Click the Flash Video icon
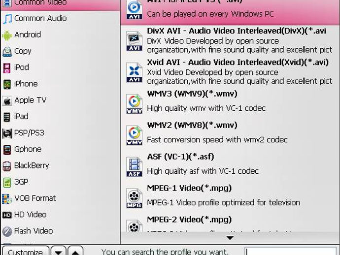Image resolution: width=340 pixels, height=255 pixels. pyautogui.click(x=7, y=231)
